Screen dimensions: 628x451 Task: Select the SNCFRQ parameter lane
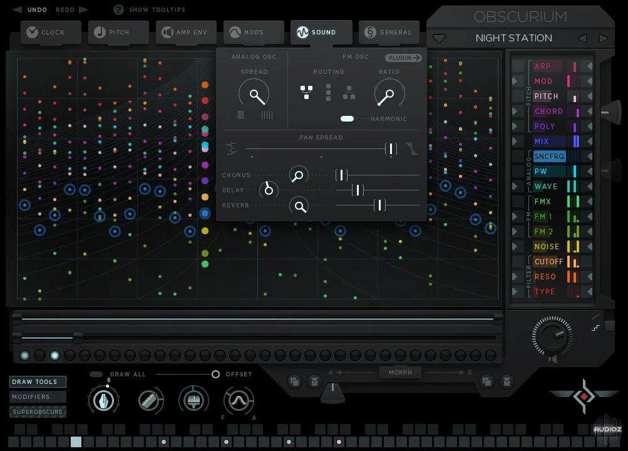(x=549, y=156)
